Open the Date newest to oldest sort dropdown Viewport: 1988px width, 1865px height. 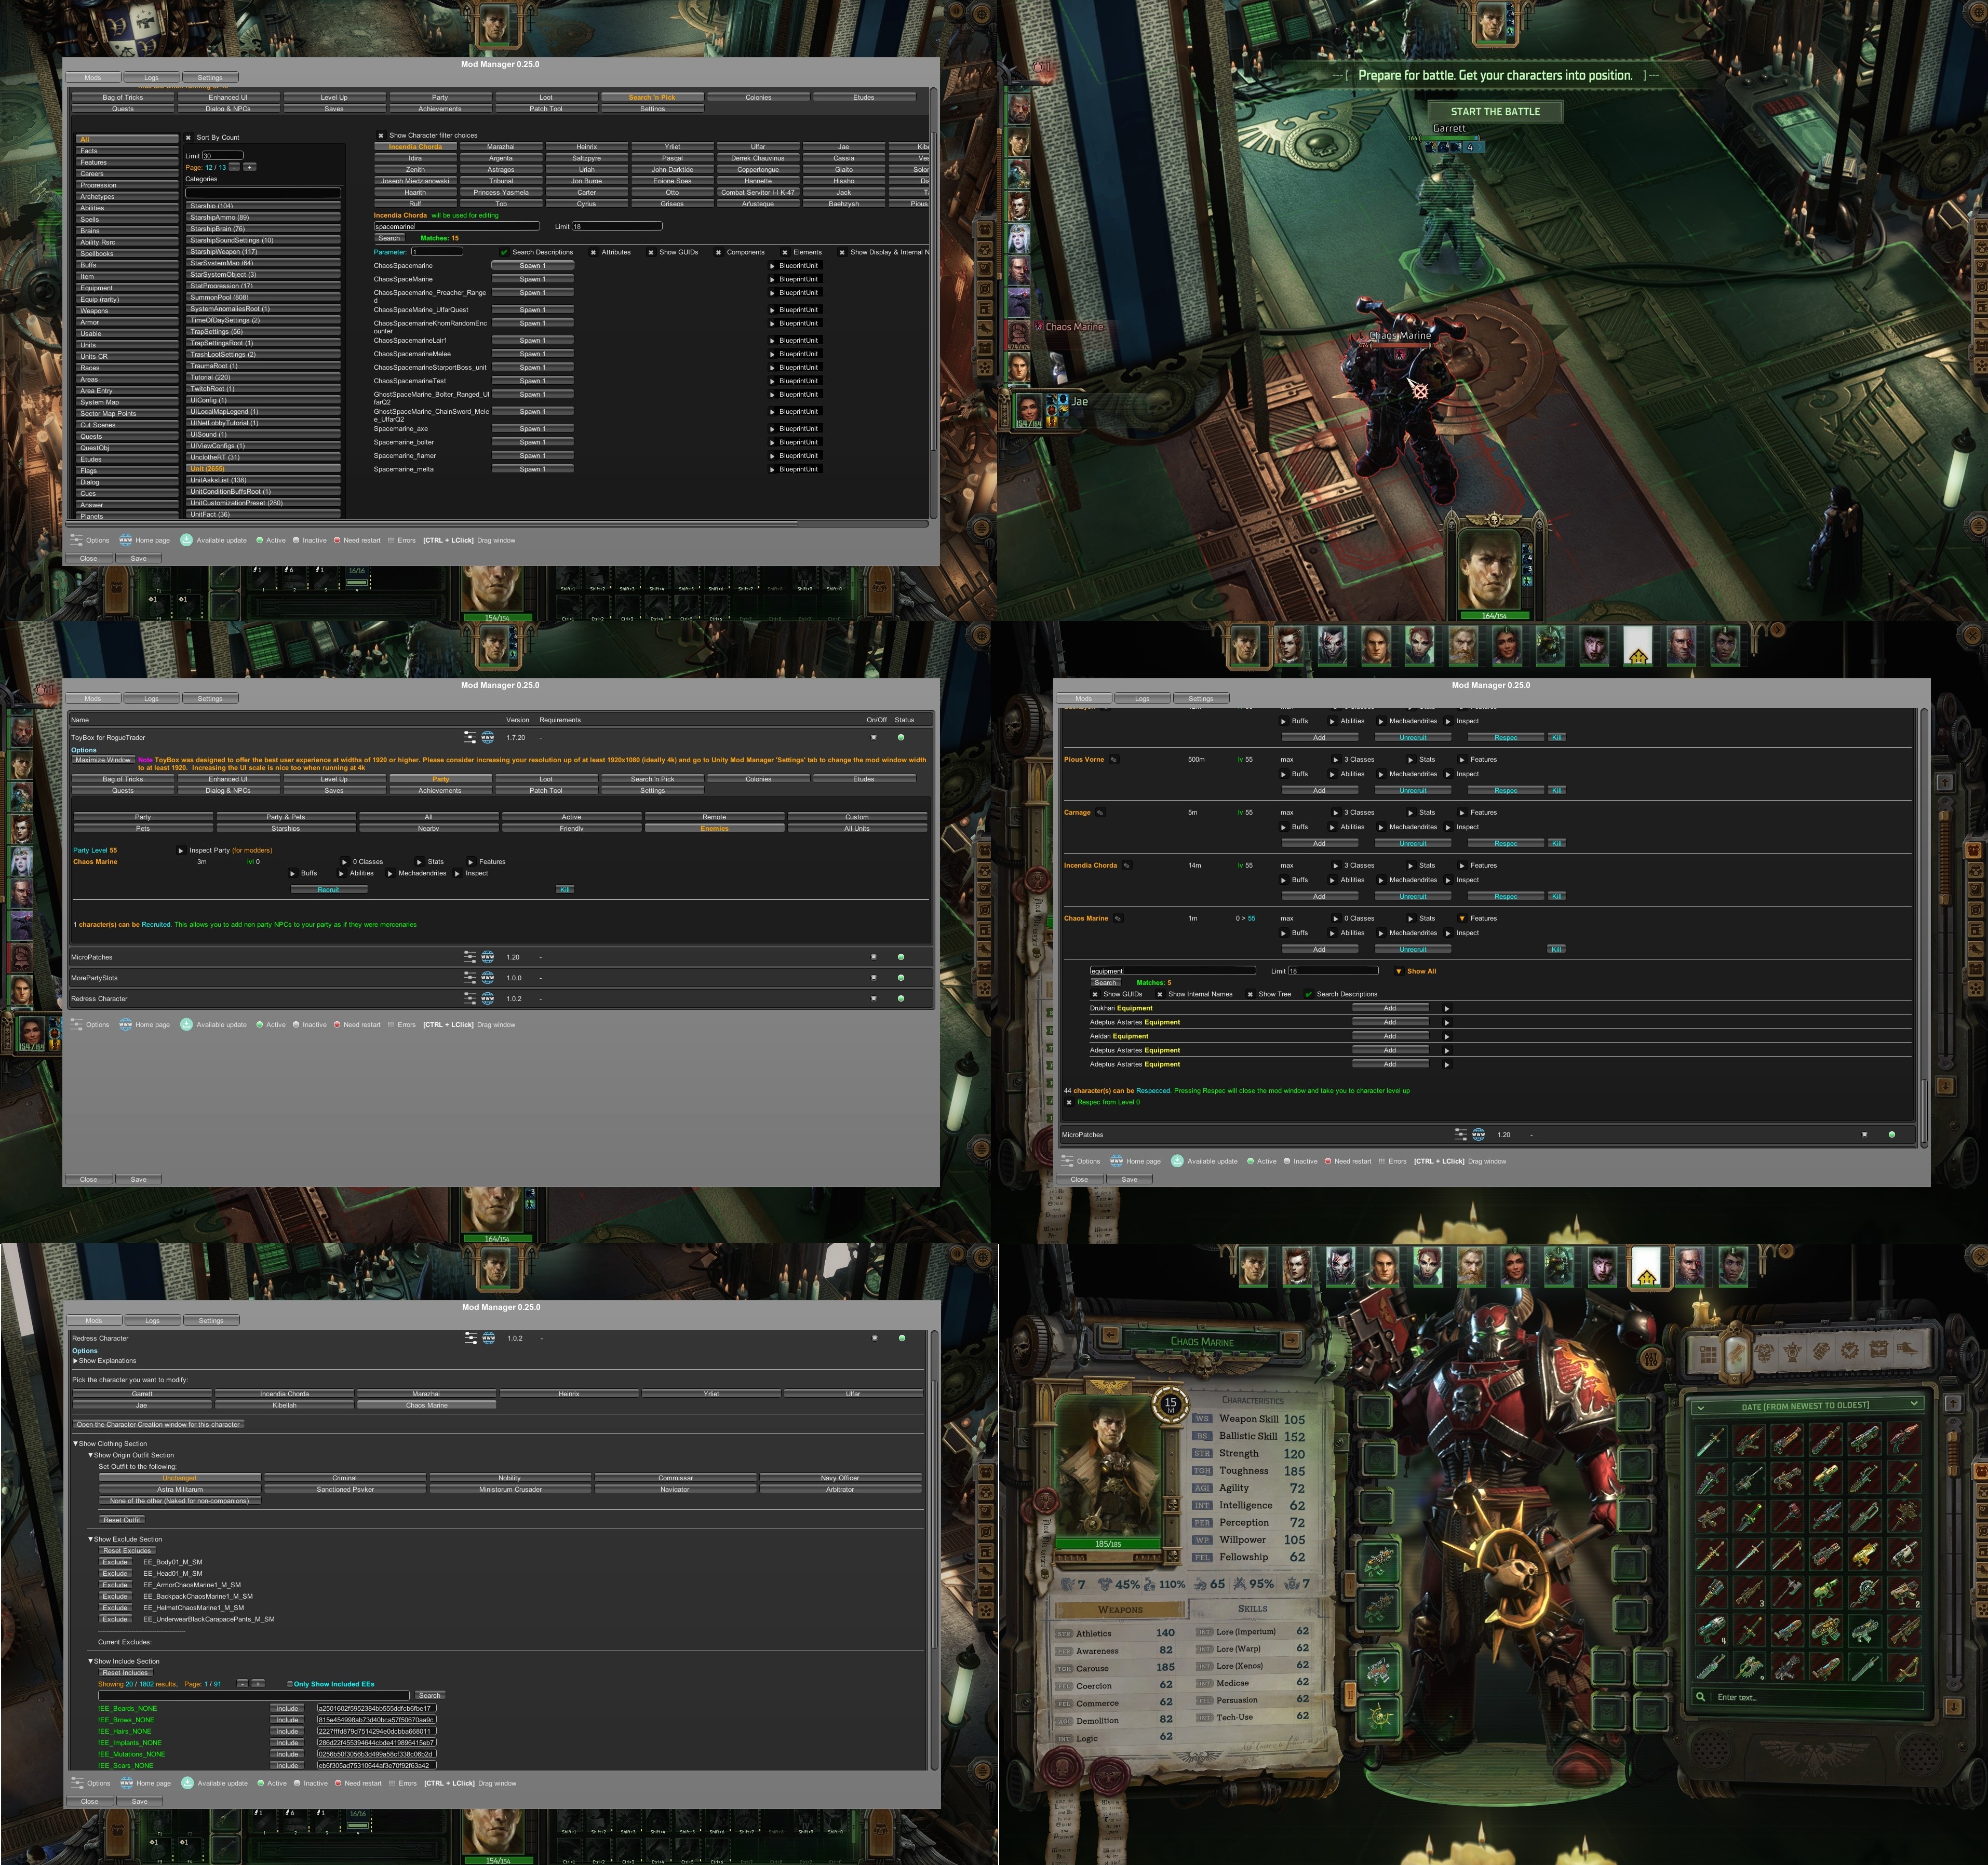[1805, 1405]
